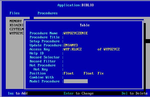
Task: Focus the empty Hot Procedure field
Action: click(x=76, y=65)
